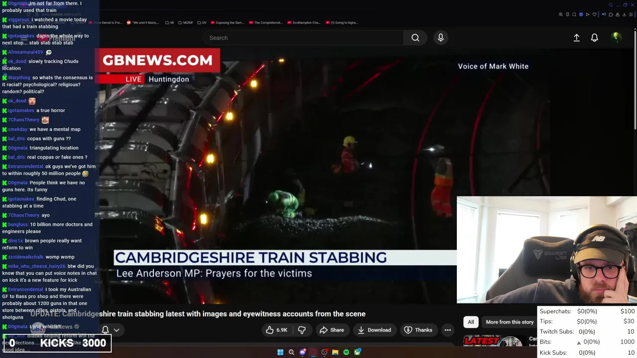Open more actions three-dot menu under video
637x358 pixels.
(x=448, y=330)
